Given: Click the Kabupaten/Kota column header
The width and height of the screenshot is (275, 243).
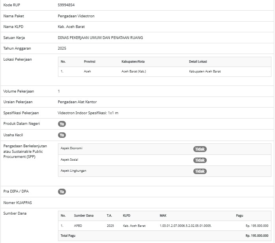Looking at the screenshot, I should [133, 61].
